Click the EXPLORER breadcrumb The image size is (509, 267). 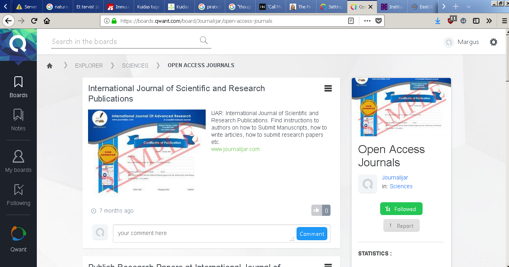point(89,66)
